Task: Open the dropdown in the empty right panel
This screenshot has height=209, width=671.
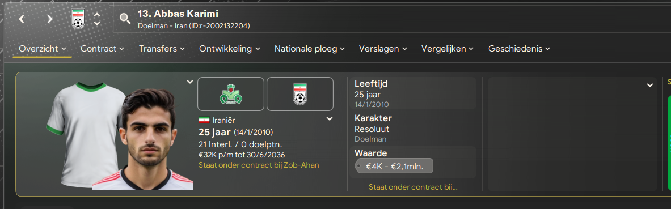Action: 649,86
